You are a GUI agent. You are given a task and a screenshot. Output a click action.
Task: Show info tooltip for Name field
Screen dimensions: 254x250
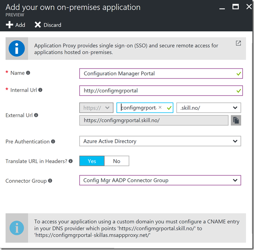pos(28,73)
